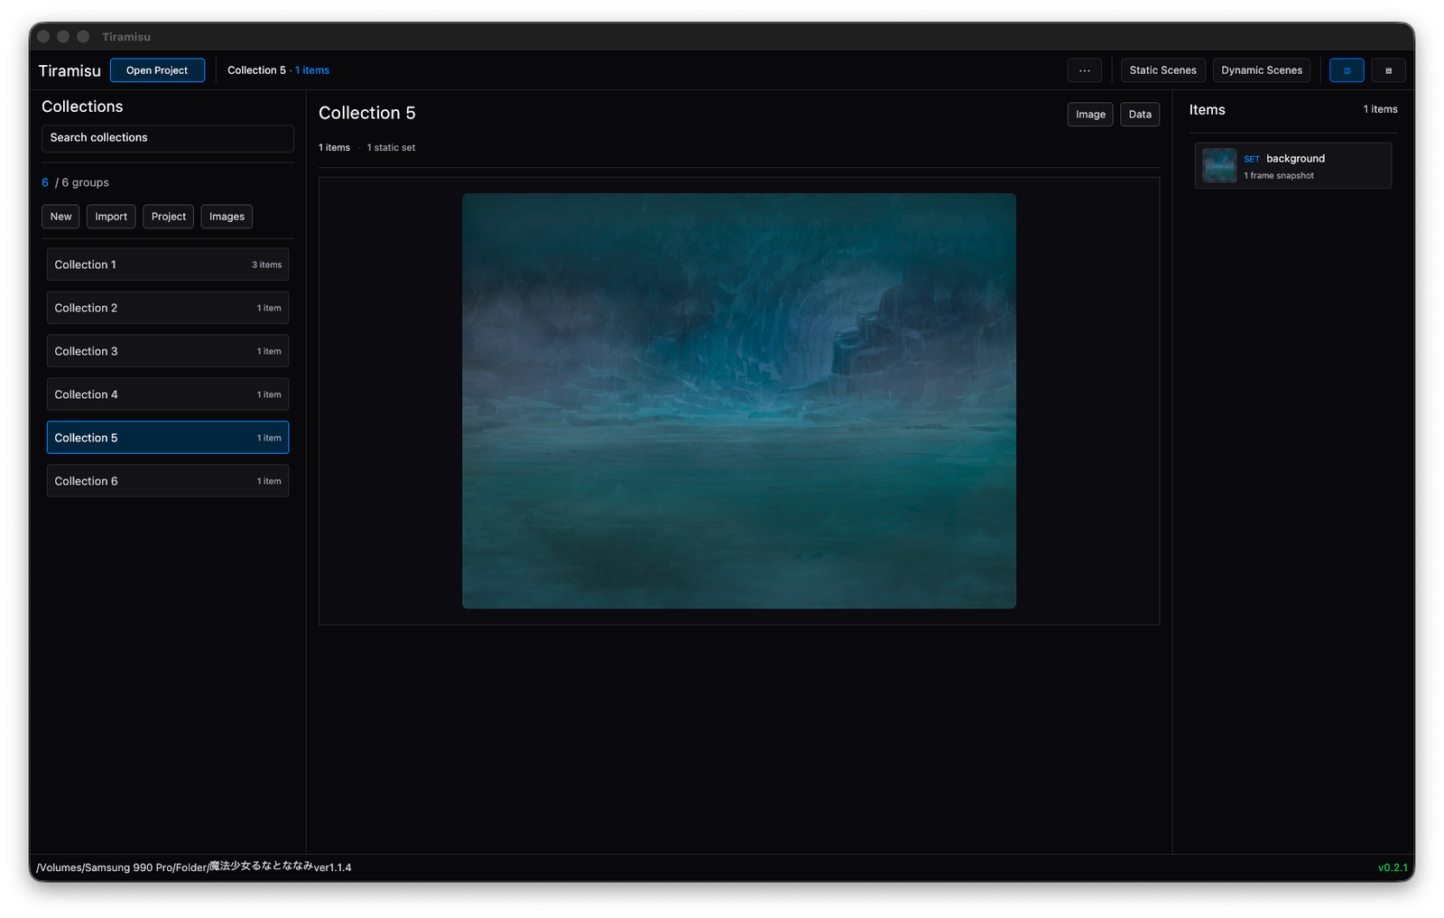Switch to the Data view
Image resolution: width=1444 pixels, height=918 pixels.
pyautogui.click(x=1139, y=114)
